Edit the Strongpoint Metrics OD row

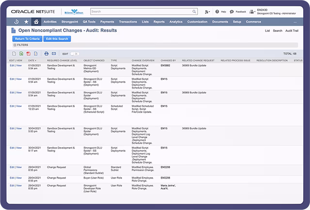click(x=12, y=65)
